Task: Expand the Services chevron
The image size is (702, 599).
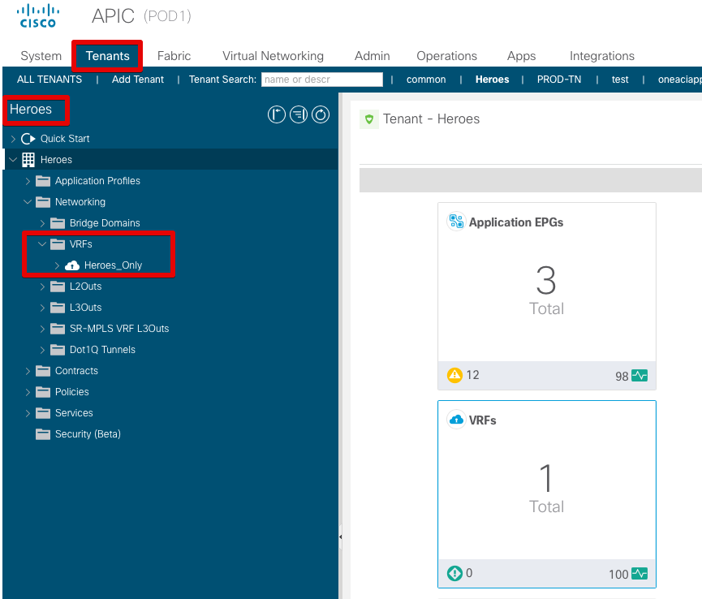Action: click(x=28, y=413)
